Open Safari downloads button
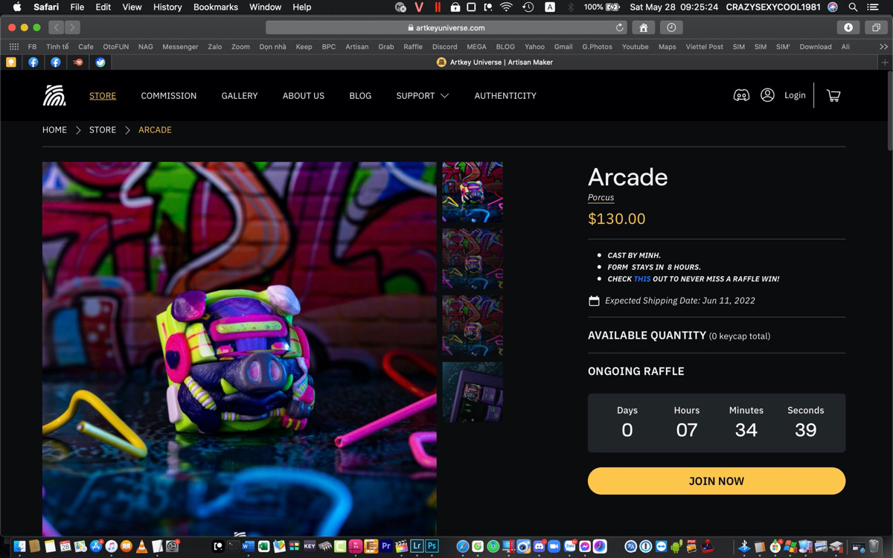Viewport: 893px width, 558px height. pyautogui.click(x=848, y=28)
